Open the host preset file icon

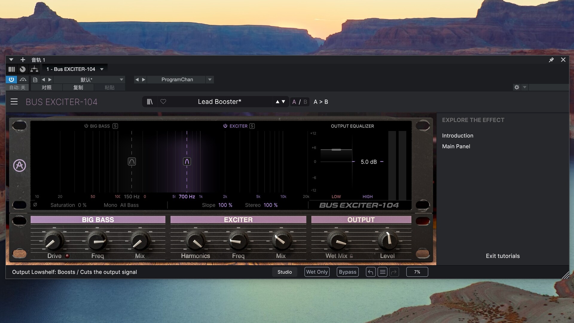(35, 80)
